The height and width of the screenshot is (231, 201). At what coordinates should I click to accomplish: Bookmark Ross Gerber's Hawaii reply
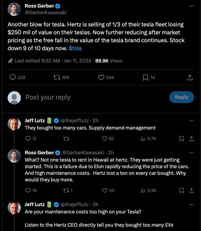click(181, 190)
